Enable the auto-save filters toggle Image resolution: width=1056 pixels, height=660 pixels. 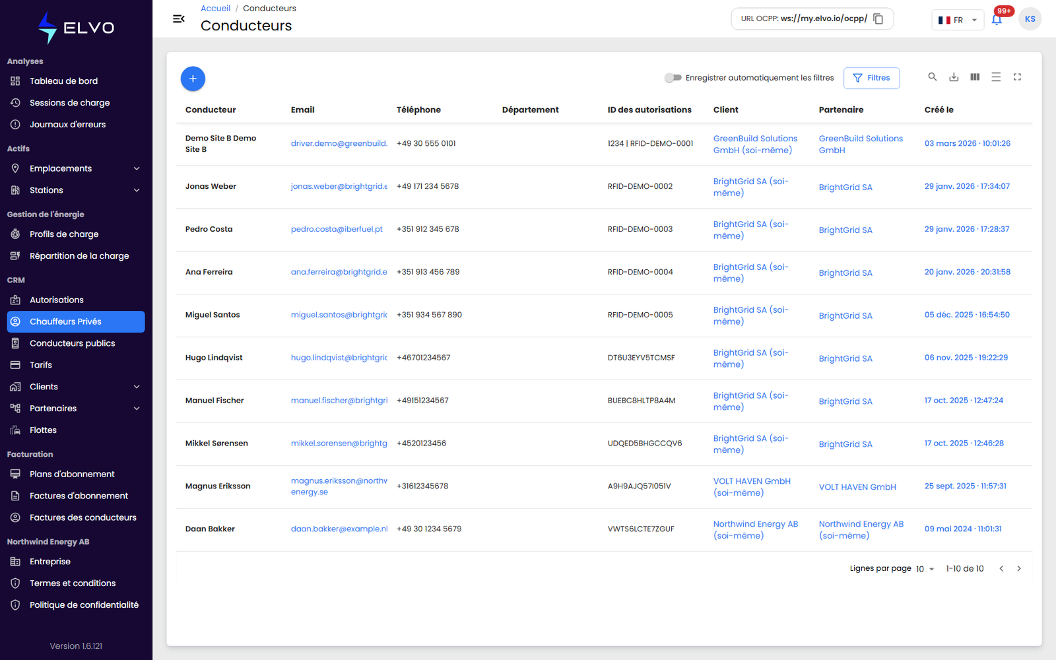click(x=673, y=78)
